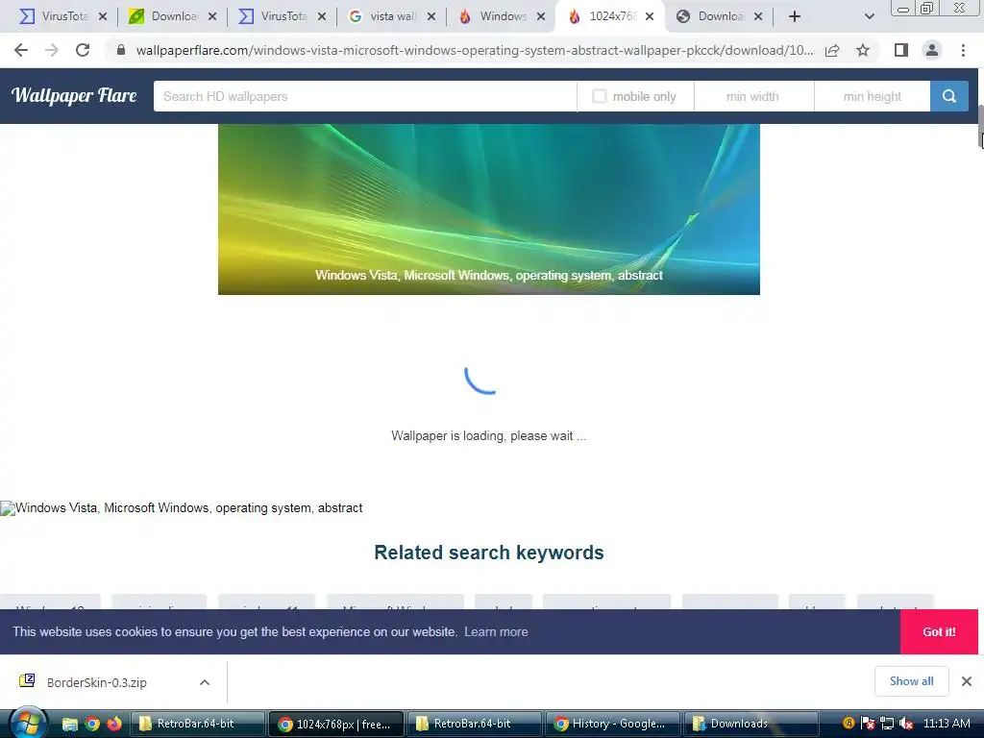984x738 pixels.
Task: Click the Wallpaper Flare logo
Action: [74, 95]
